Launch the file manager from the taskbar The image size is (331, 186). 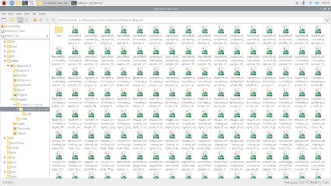coord(18,3)
